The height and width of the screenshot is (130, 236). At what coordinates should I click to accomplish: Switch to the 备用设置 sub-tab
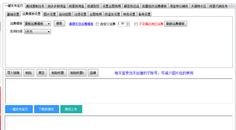click(x=145, y=14)
